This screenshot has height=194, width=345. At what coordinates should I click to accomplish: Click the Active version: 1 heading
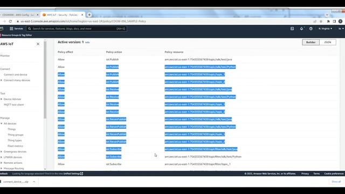click(71, 42)
